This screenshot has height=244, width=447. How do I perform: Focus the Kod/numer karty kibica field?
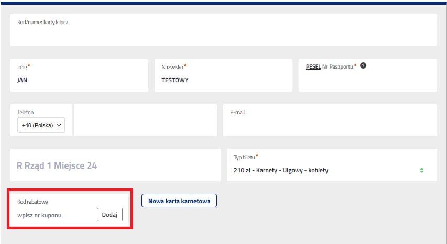[223, 36]
